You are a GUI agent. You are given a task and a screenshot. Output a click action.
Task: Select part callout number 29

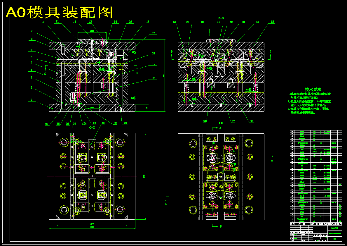[187, 22]
